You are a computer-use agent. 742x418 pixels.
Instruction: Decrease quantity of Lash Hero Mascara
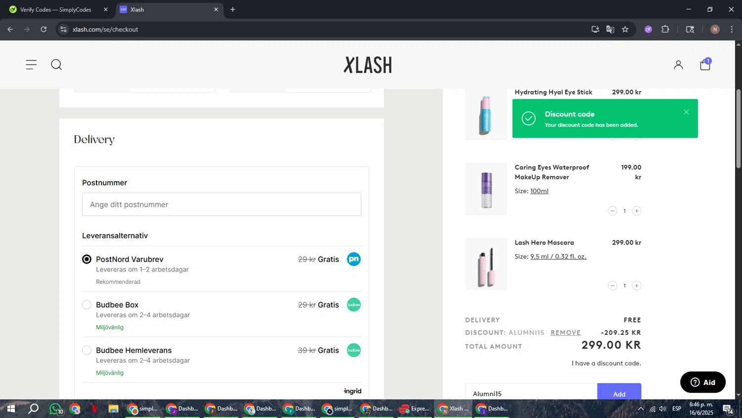point(612,286)
